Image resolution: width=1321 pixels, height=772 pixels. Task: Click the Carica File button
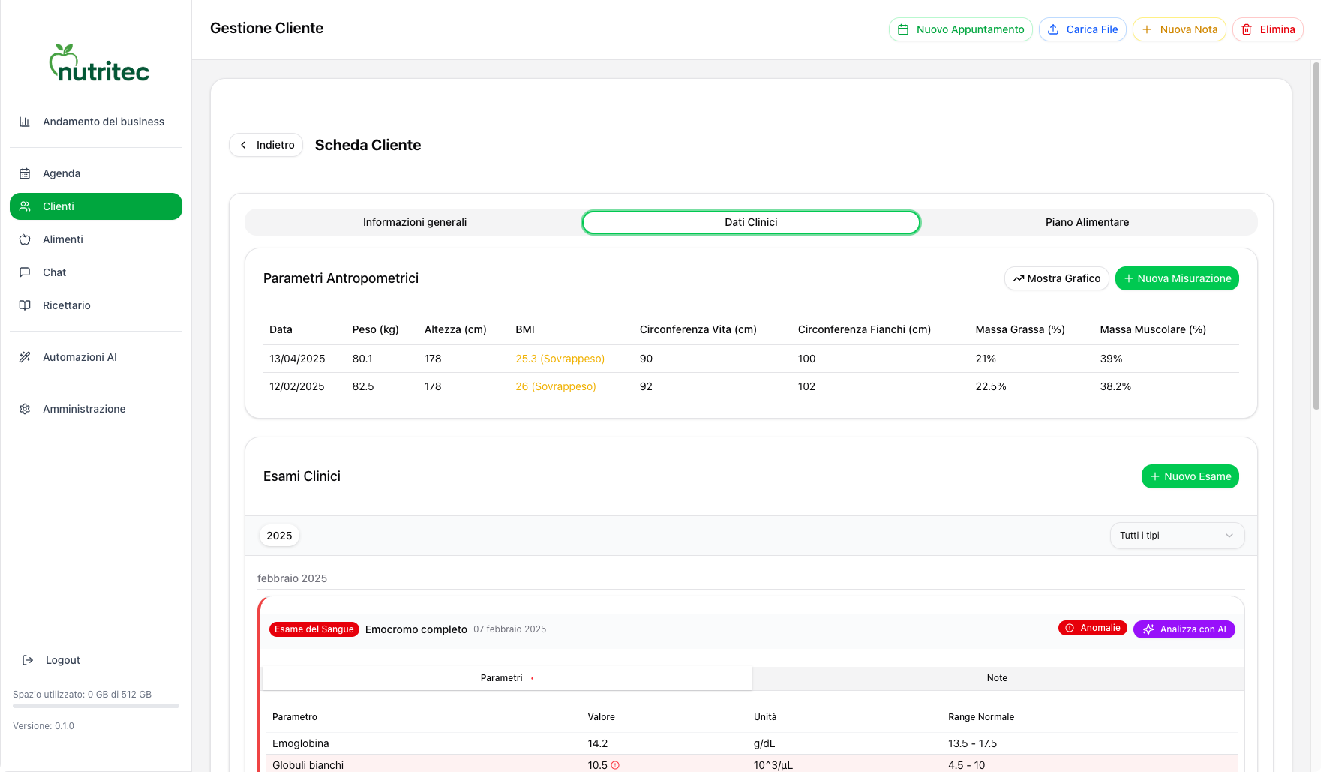pyautogui.click(x=1082, y=29)
